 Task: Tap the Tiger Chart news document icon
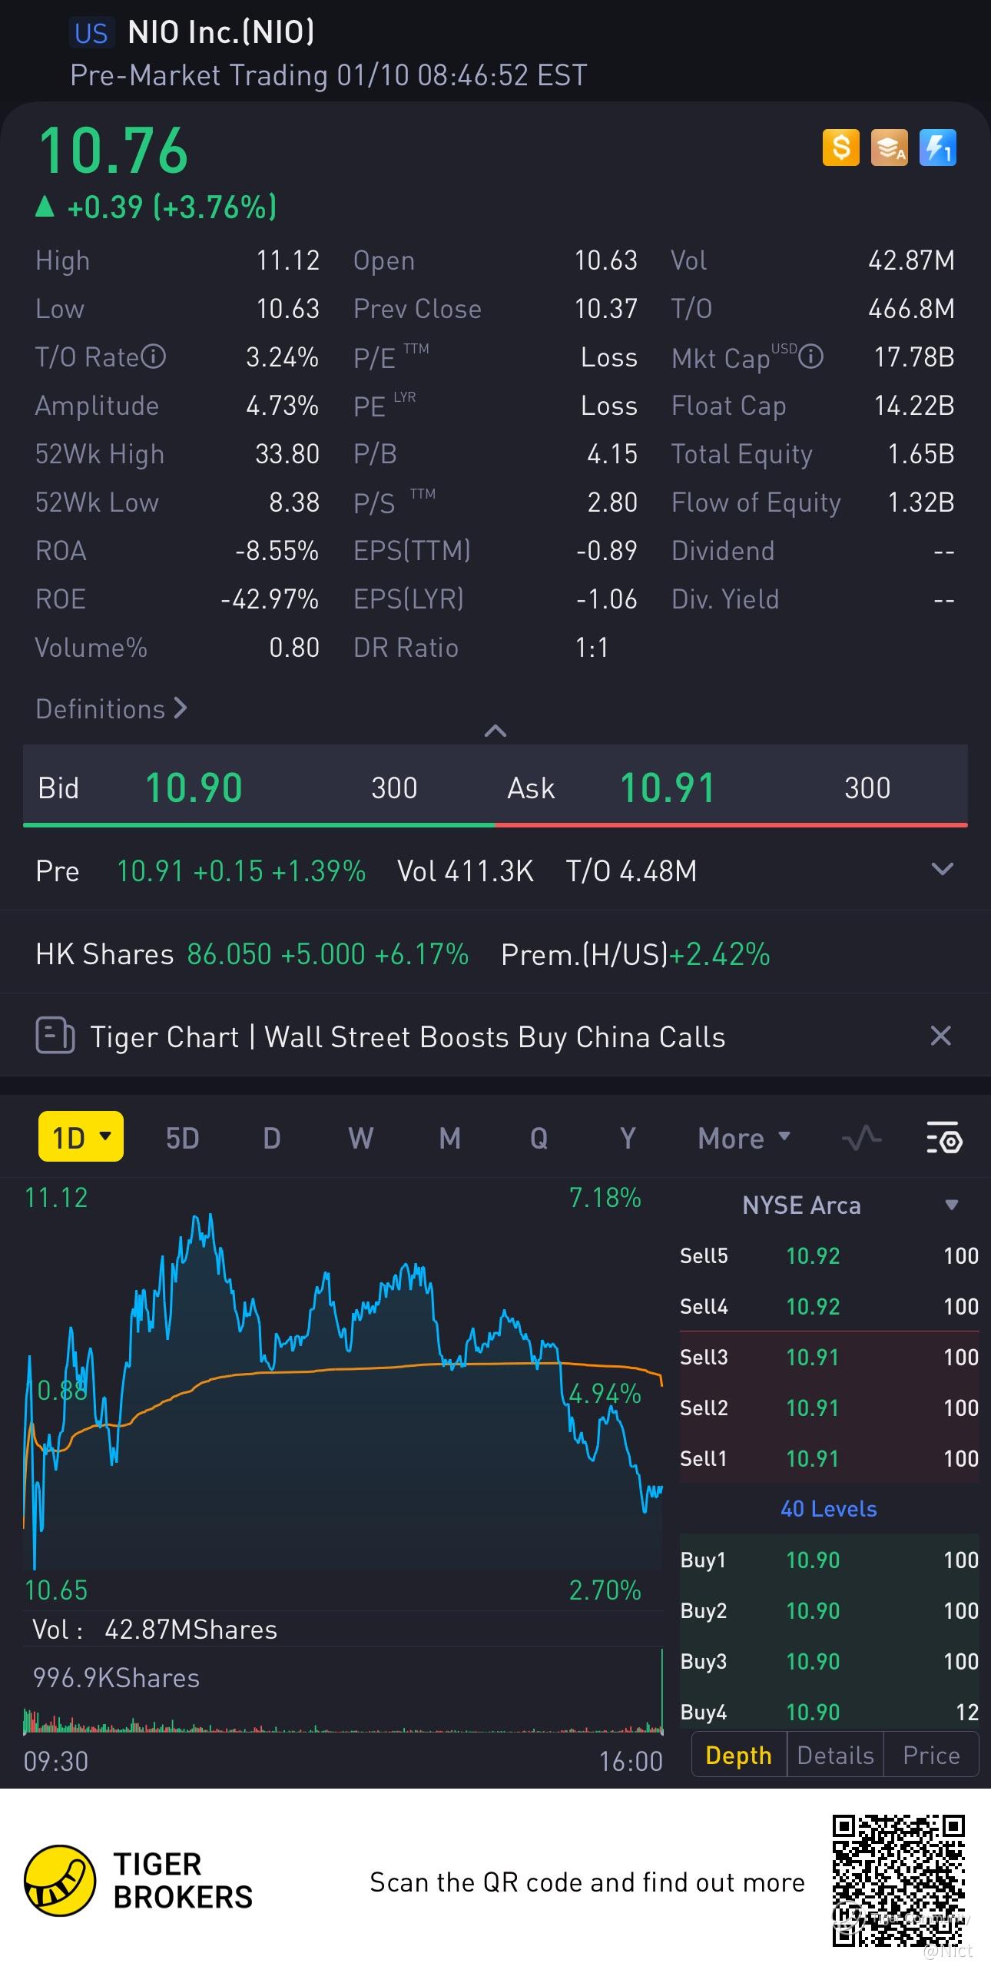click(55, 1036)
